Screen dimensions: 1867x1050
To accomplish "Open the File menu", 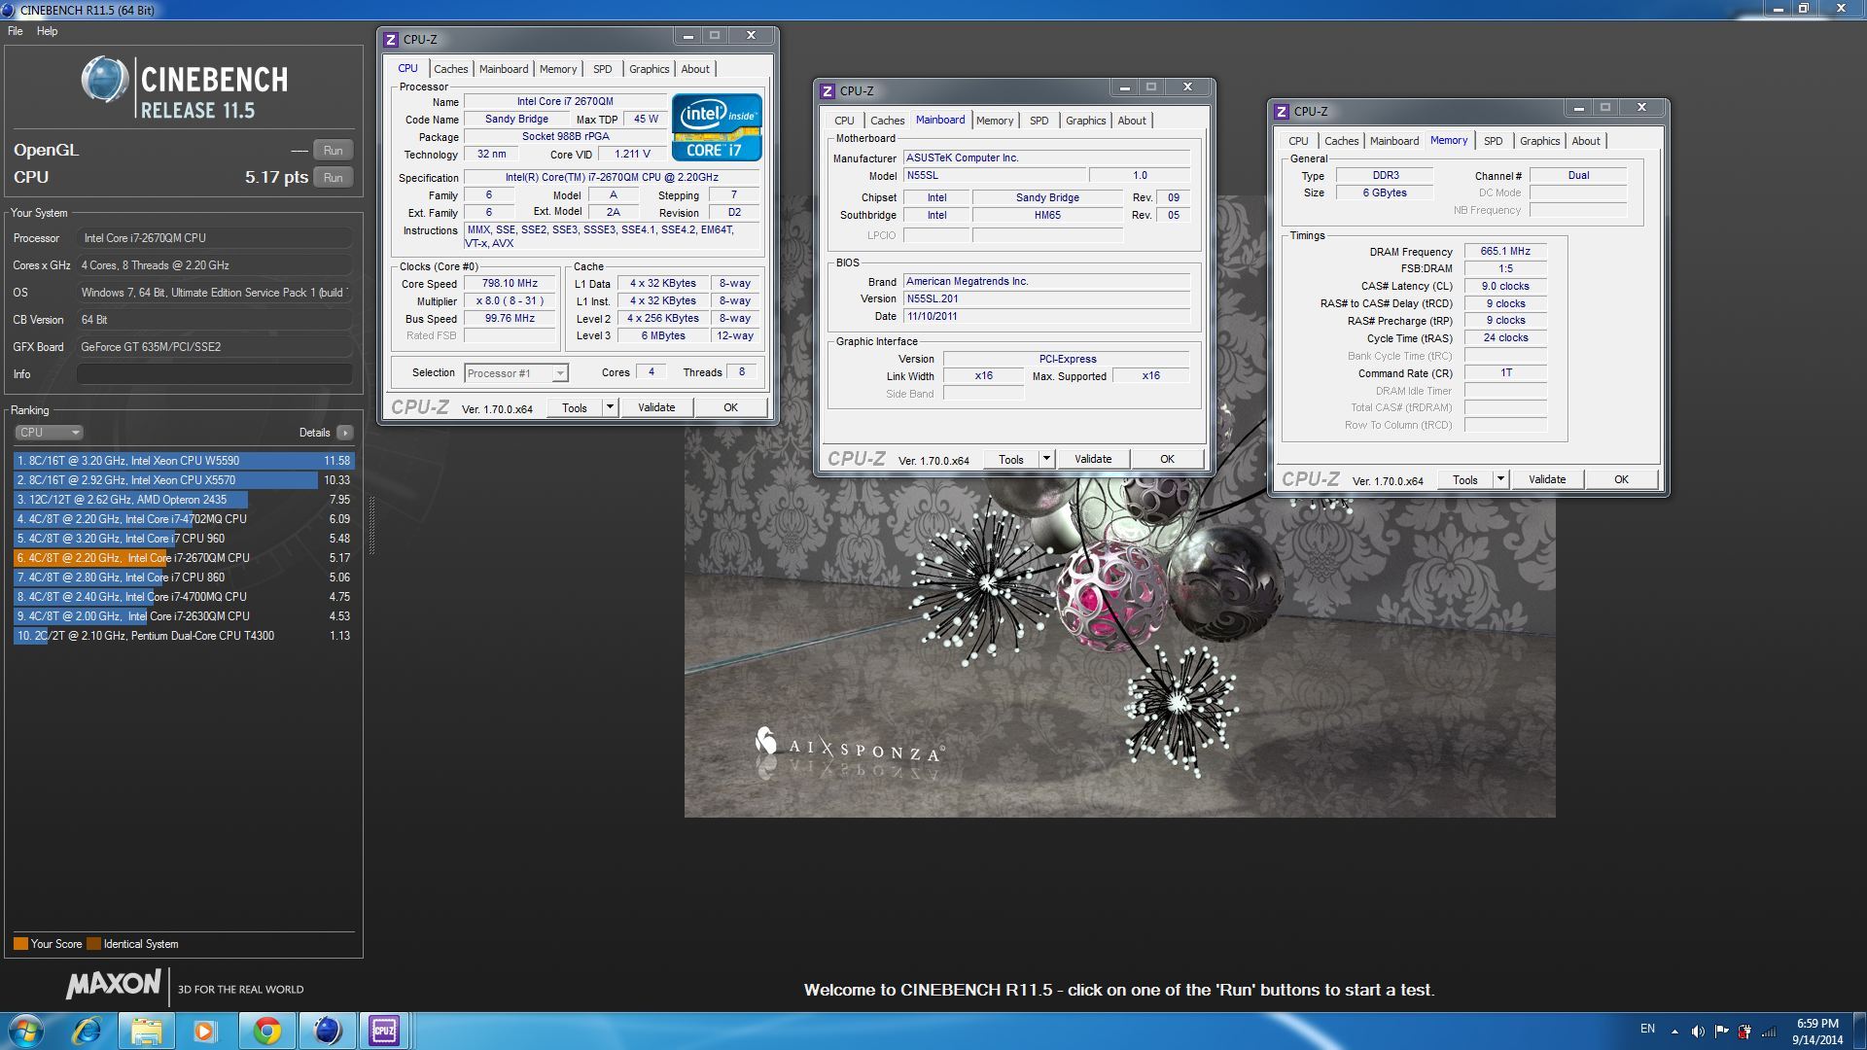I will click(16, 31).
